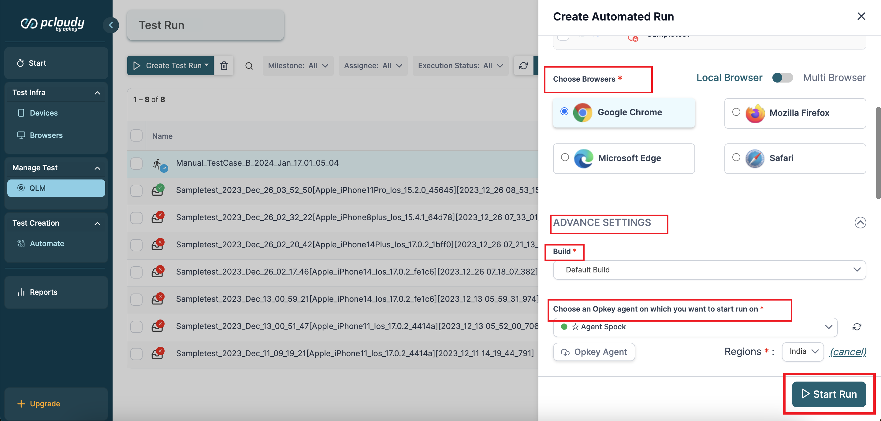Viewport: 881px width, 421px height.
Task: Select the Safari radio button
Action: [x=736, y=157]
